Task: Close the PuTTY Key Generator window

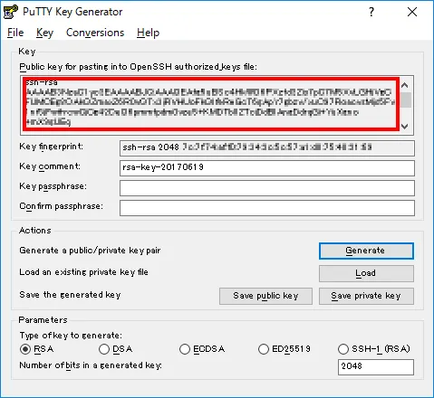Action: (x=412, y=12)
